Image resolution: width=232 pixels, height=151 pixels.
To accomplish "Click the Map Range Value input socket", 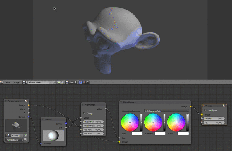I will coord(81,117).
